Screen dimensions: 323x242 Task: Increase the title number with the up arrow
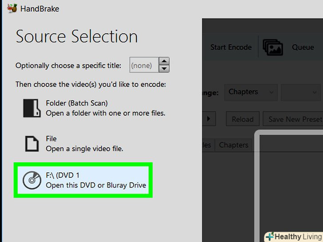164,61
